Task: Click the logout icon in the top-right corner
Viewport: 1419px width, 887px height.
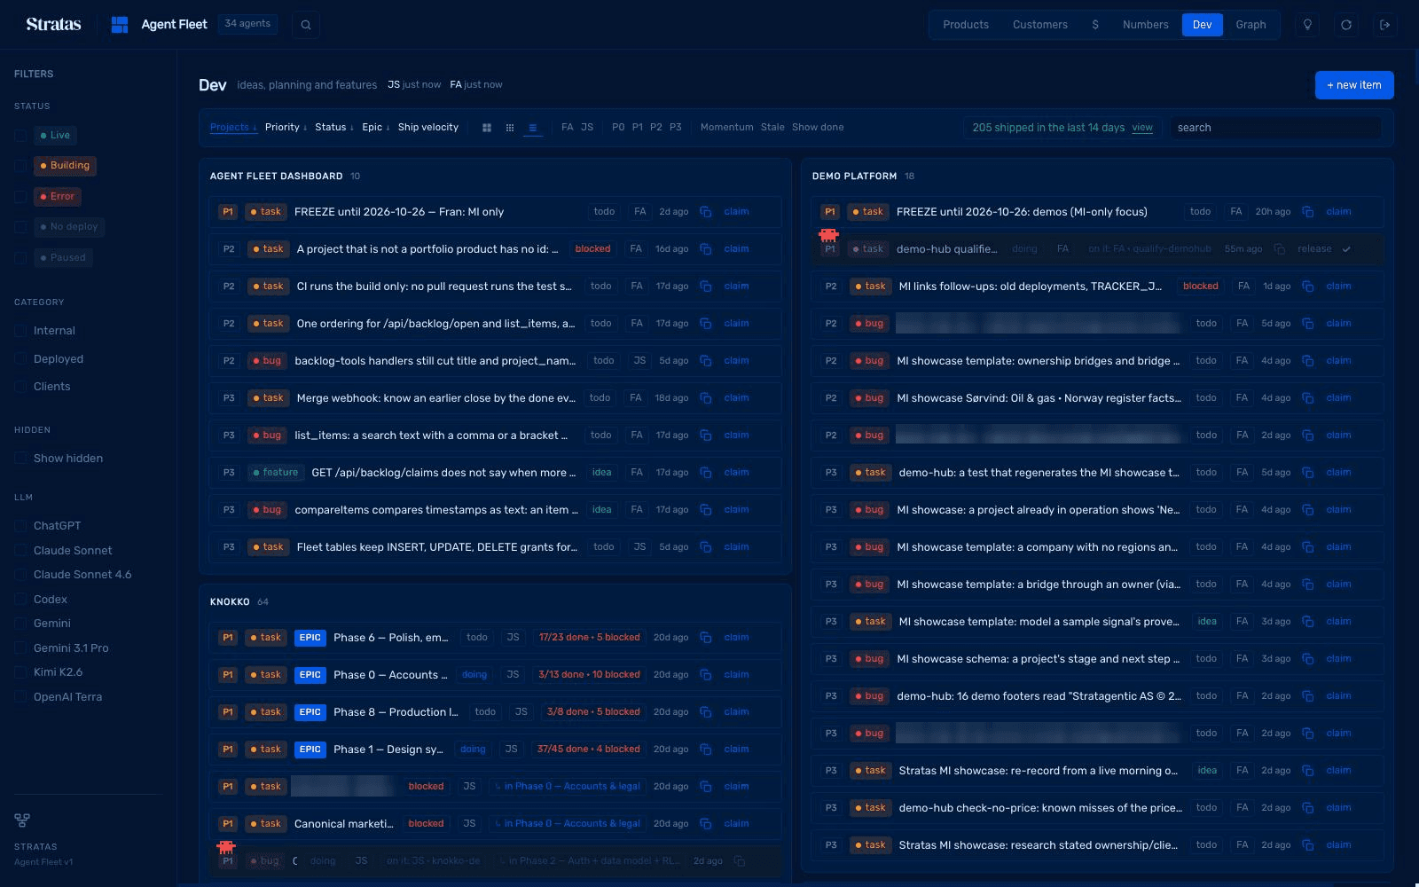Action: [1385, 25]
